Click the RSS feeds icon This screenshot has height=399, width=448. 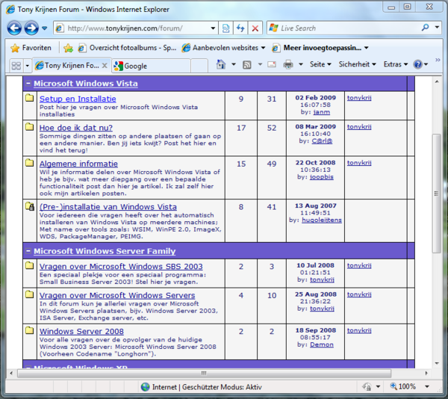pos(247,65)
